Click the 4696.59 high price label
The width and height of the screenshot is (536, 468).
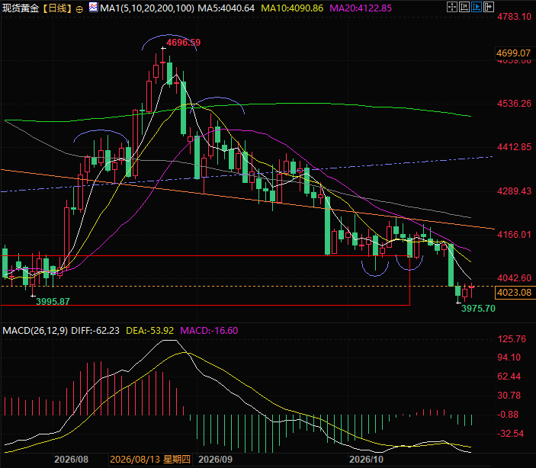[184, 43]
